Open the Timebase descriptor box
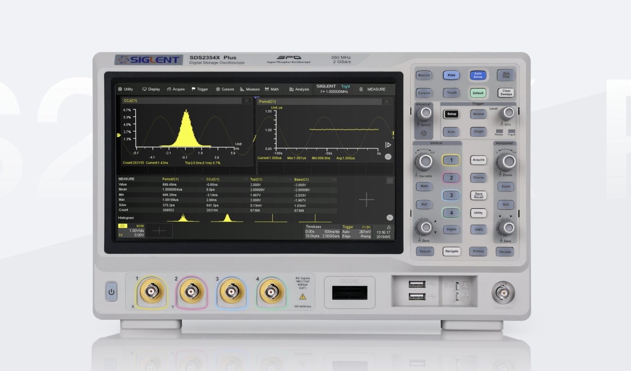The width and height of the screenshot is (631, 371). 322,231
